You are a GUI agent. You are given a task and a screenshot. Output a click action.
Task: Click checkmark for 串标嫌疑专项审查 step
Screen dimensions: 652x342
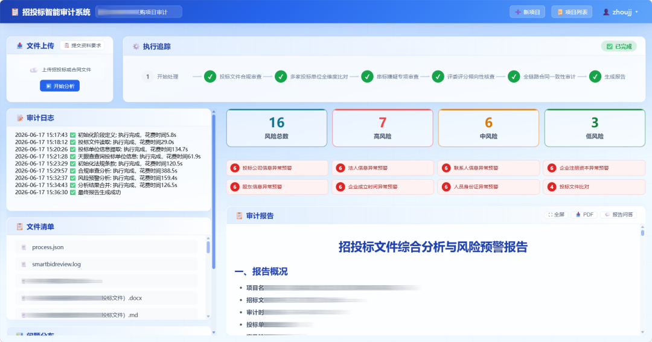tap(367, 77)
